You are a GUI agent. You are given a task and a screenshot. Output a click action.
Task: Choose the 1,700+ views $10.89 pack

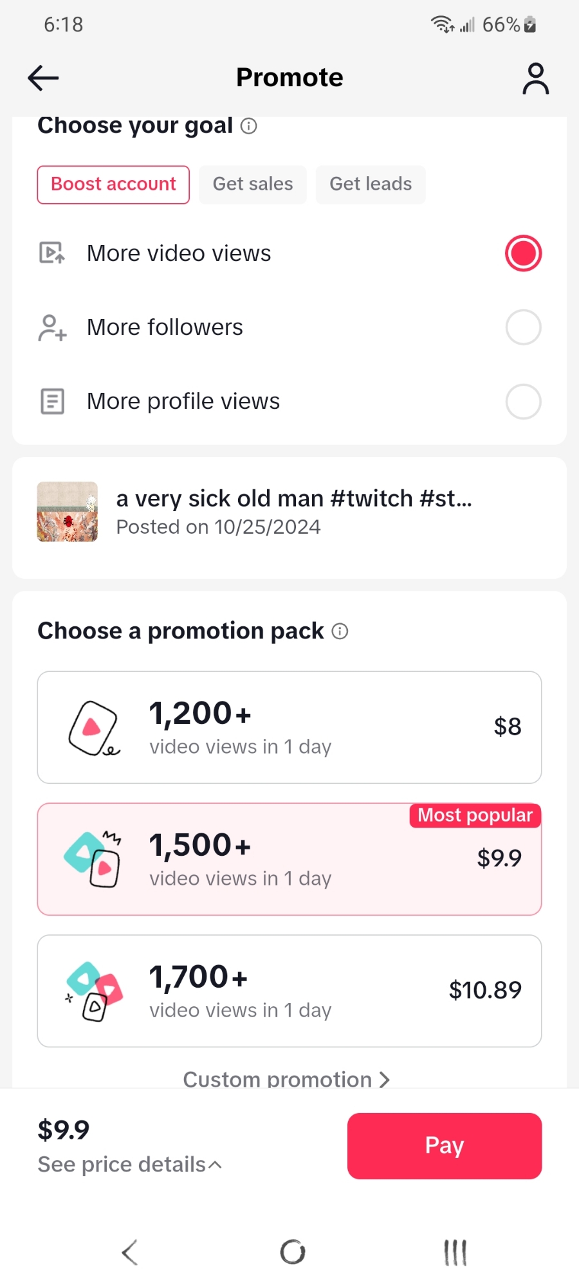coord(289,991)
